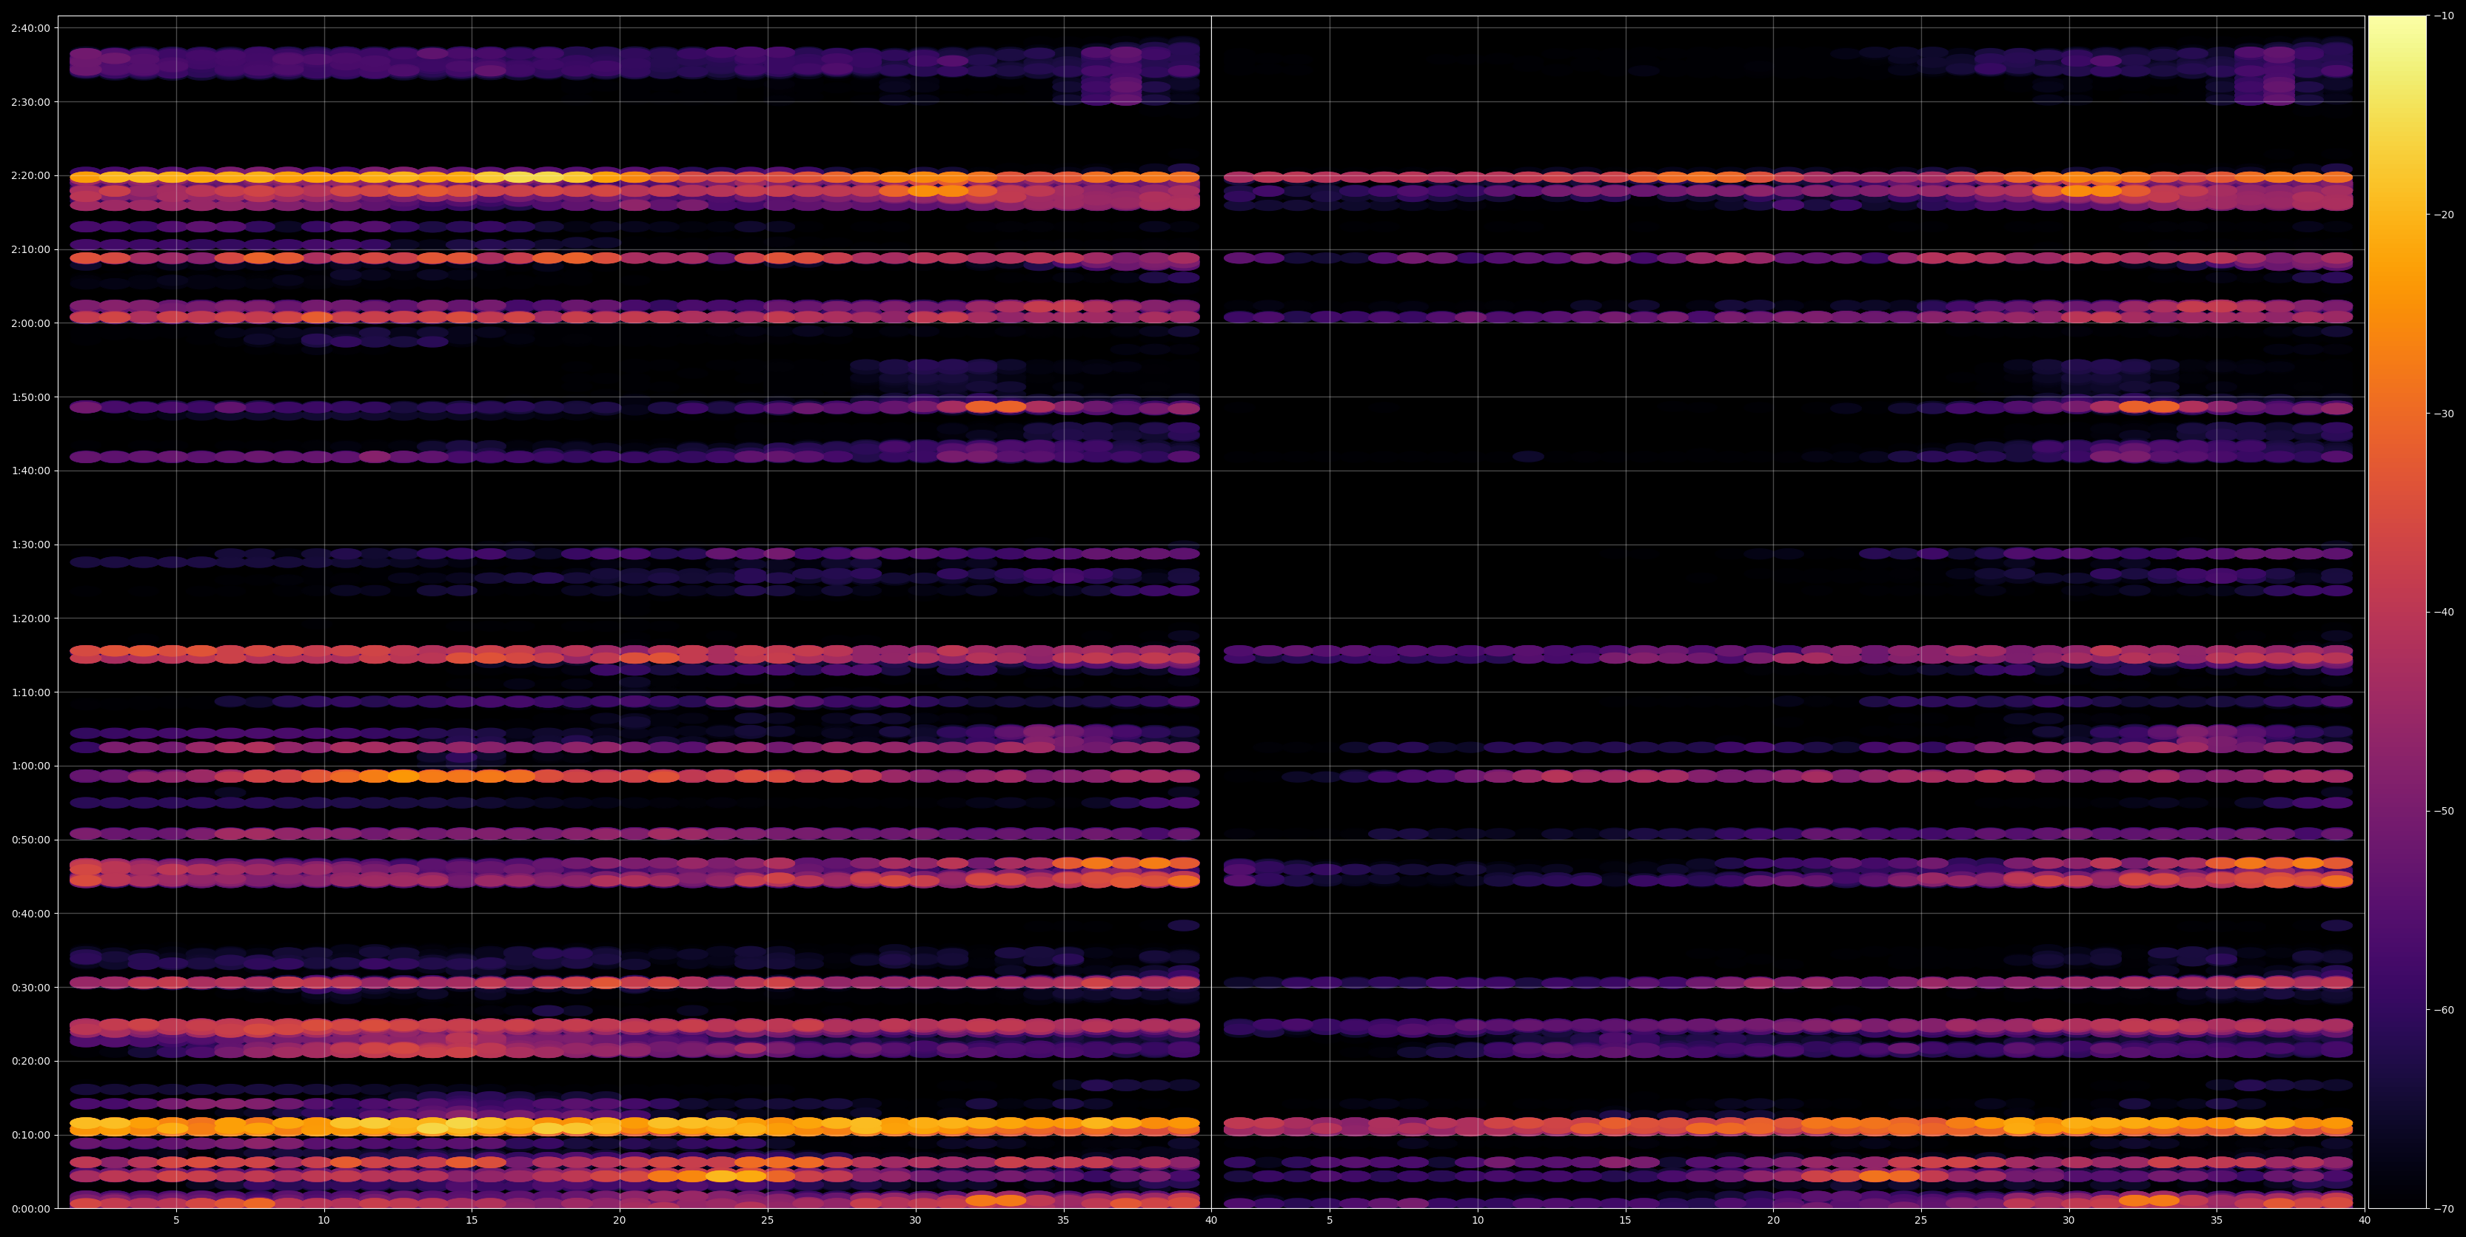2466x1237 pixels.
Task: Click x-axis label 25 of the right plot
Action: pos(1921,1221)
